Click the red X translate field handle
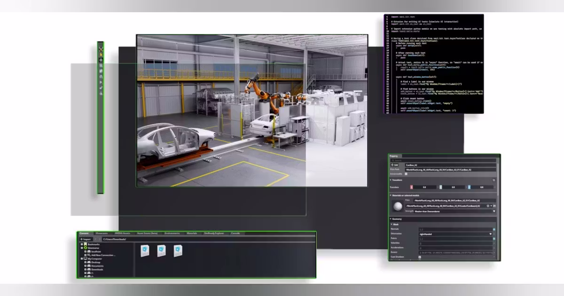The height and width of the screenshot is (296, 564). point(411,187)
